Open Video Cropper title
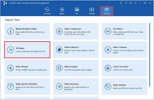154x100 pixels. tap(71, 67)
